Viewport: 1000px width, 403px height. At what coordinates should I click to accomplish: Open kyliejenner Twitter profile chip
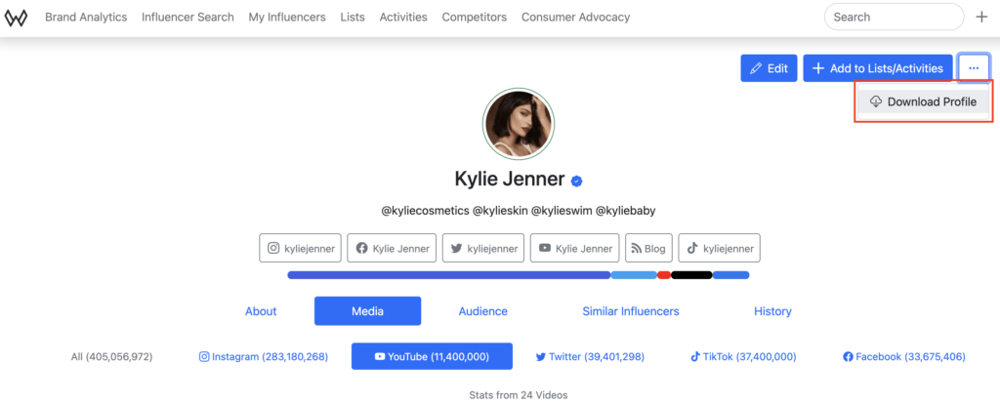[483, 248]
